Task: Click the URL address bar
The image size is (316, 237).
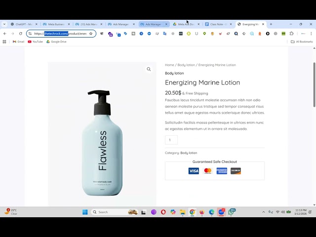Action: 60,34
